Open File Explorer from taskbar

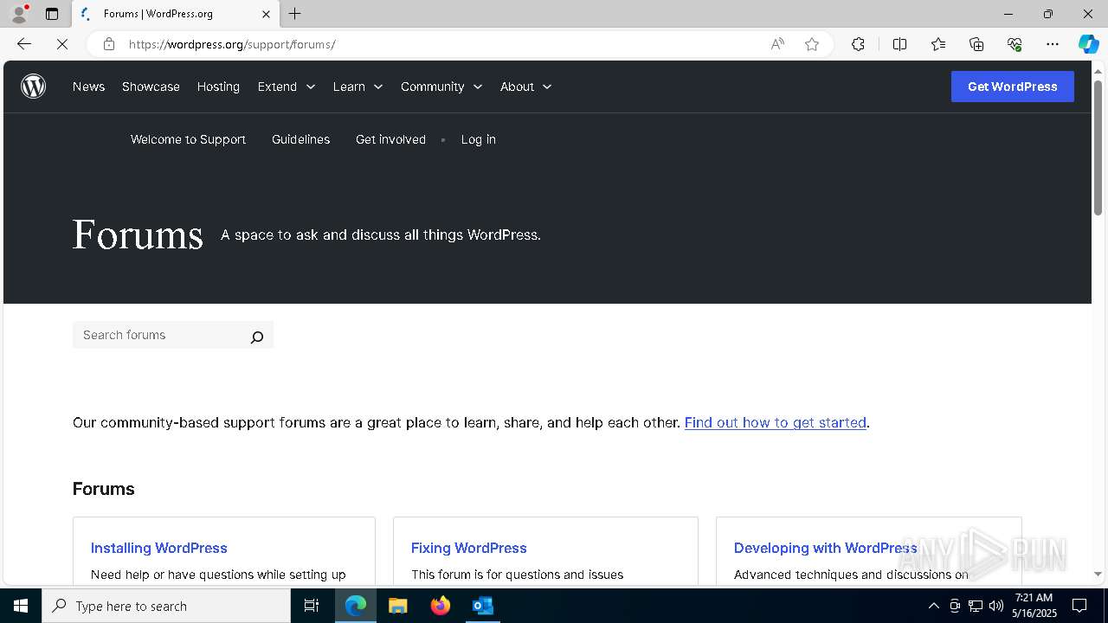pyautogui.click(x=398, y=606)
